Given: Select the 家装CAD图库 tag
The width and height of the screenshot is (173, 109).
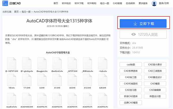Looking at the screenshot, I should coord(131,96).
